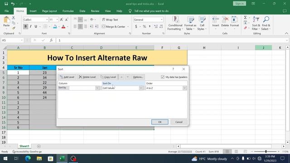Click the AutoSum sigma icon

point(246,18)
